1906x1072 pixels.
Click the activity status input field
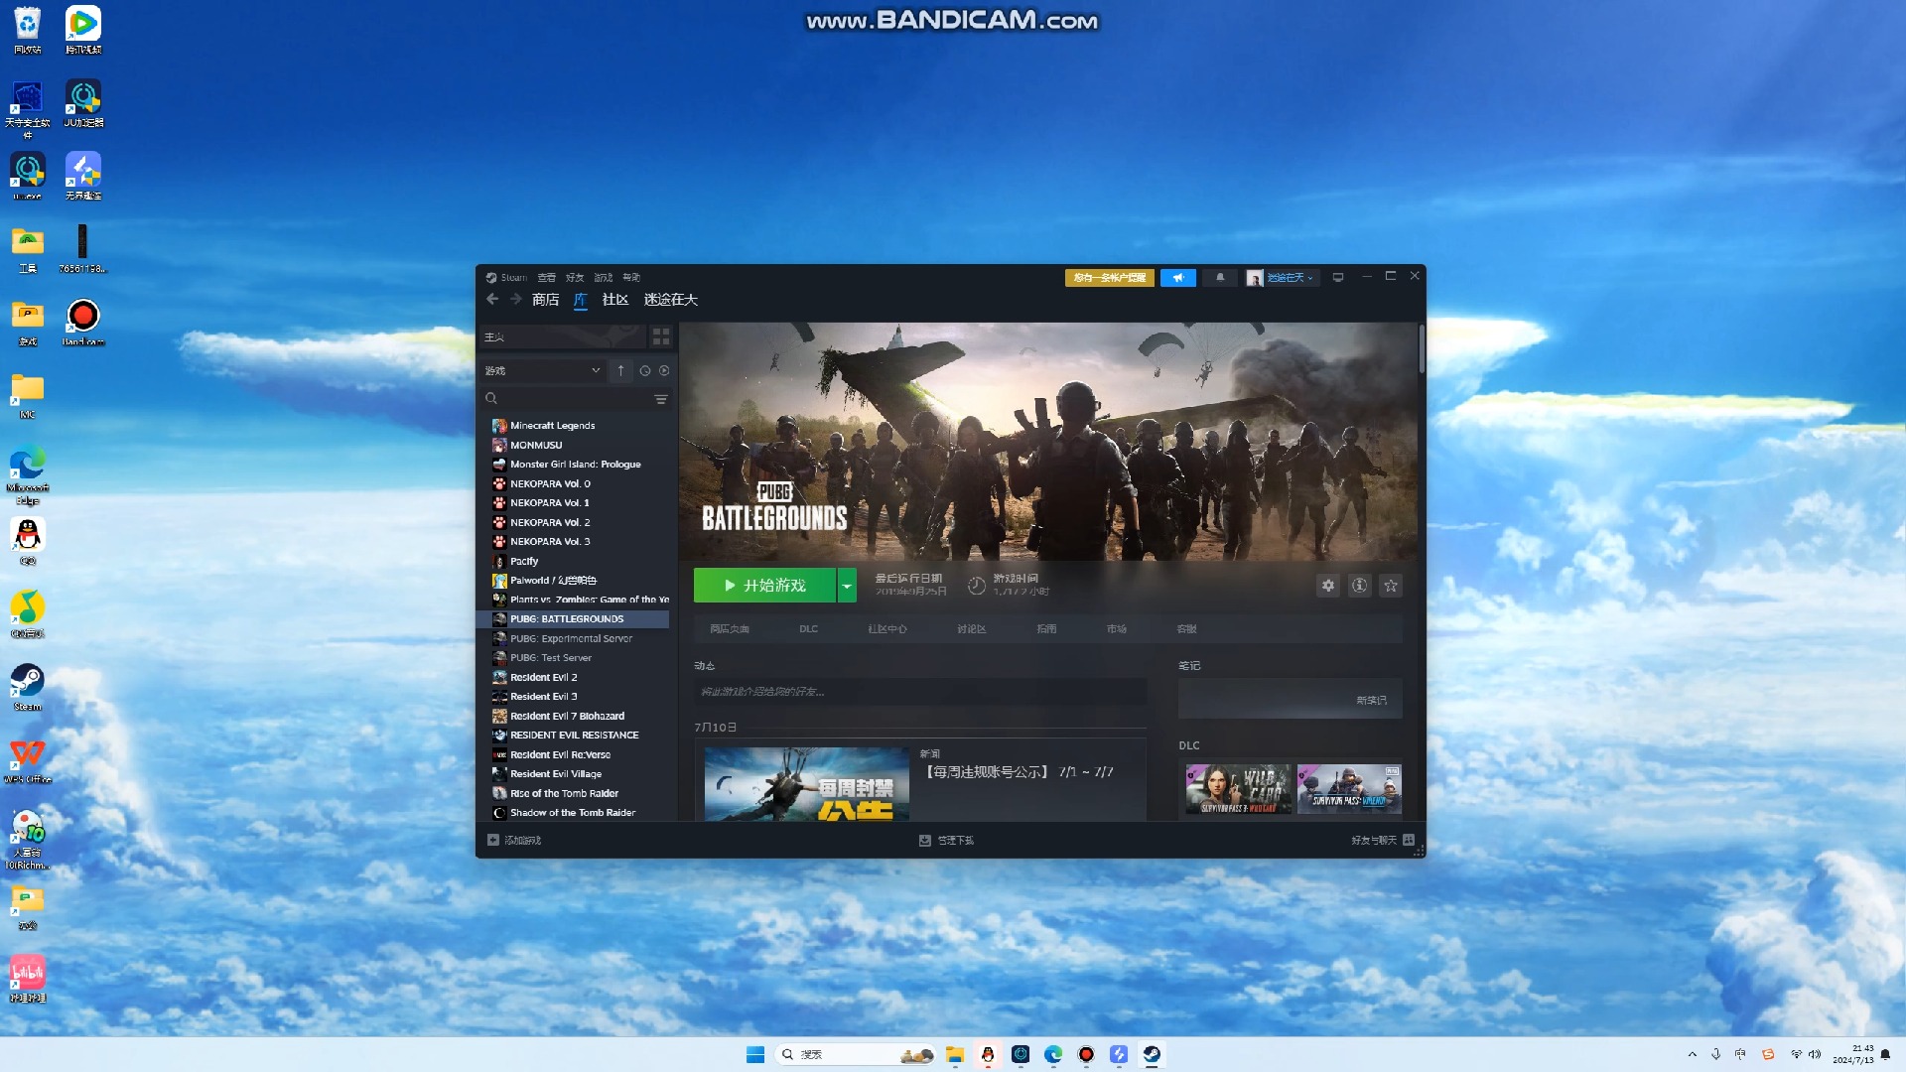(x=920, y=692)
